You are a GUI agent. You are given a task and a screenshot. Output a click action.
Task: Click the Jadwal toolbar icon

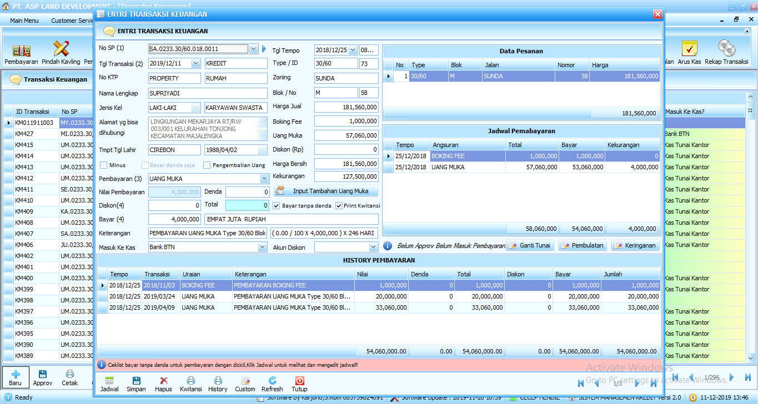click(109, 381)
